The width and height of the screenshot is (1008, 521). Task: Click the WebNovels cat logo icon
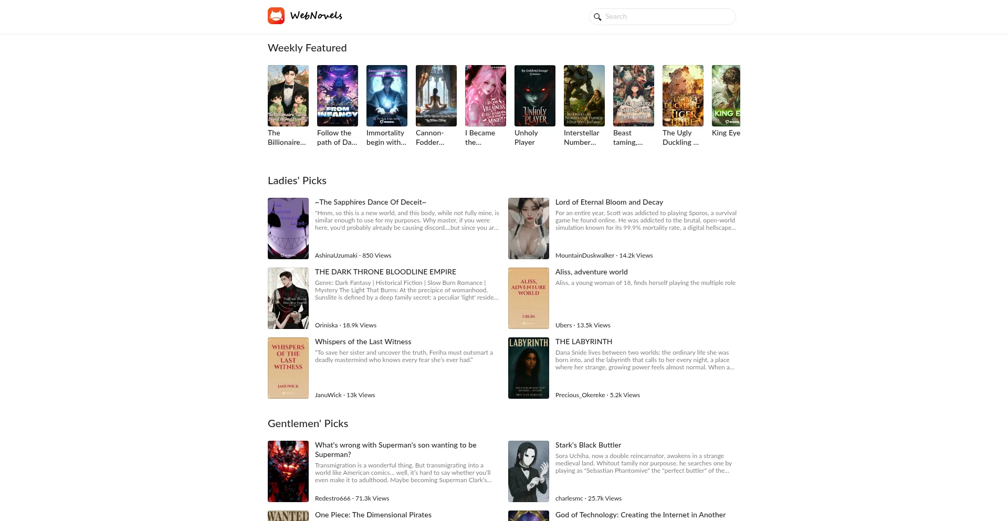tap(276, 16)
